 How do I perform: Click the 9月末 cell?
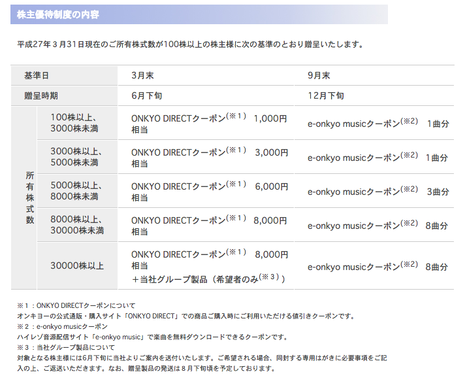[x=374, y=75]
